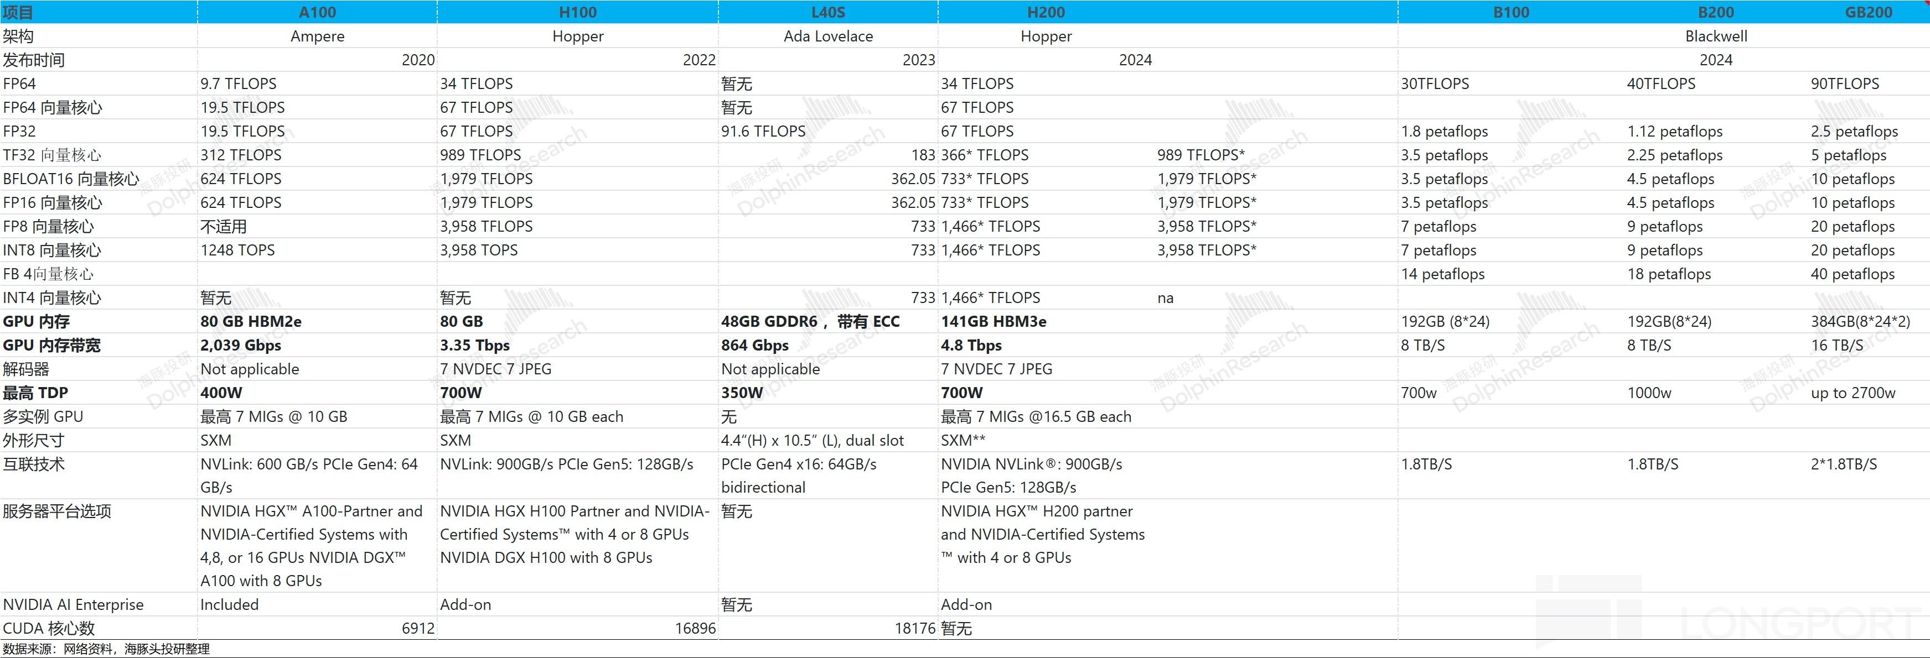Screen dimensions: 1930x658
Task: Select the 数据来源 footnote text
Action: tap(106, 649)
